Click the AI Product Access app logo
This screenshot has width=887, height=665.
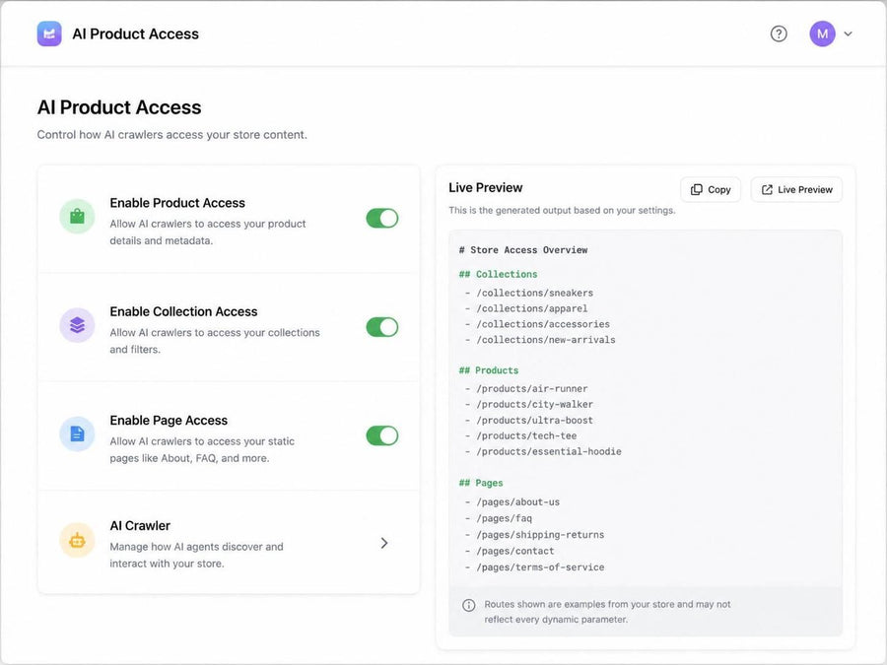tap(49, 33)
